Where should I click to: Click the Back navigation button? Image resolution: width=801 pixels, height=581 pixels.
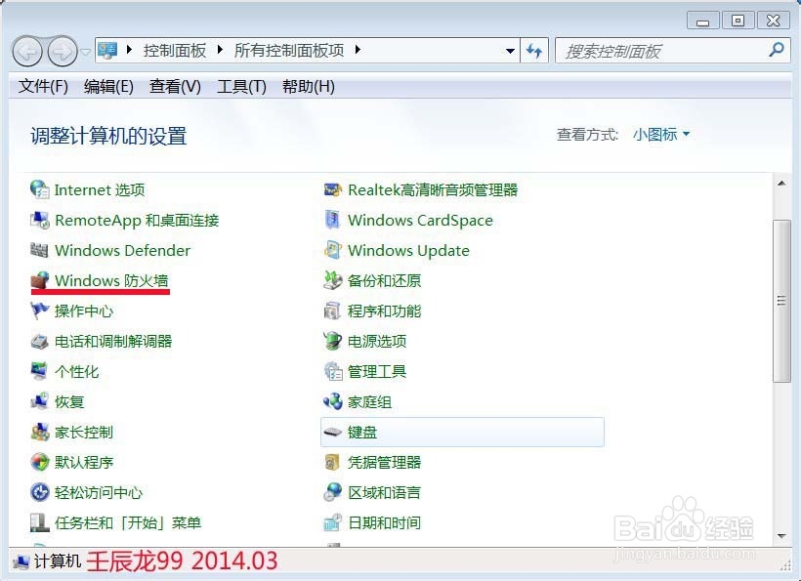[27, 52]
